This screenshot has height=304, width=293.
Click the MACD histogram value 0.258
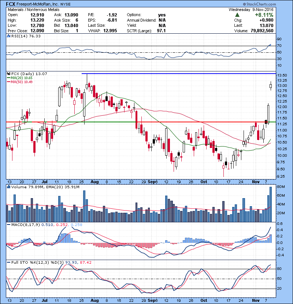(77, 225)
